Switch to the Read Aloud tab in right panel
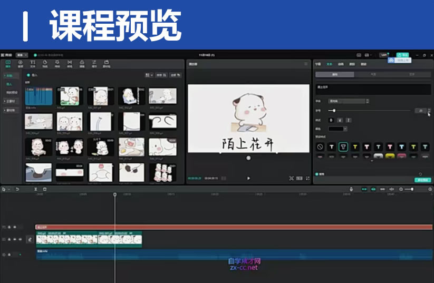434x283 pixels. point(363,64)
